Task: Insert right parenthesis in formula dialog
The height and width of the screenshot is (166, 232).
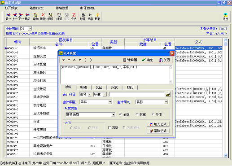Action: click(91, 60)
